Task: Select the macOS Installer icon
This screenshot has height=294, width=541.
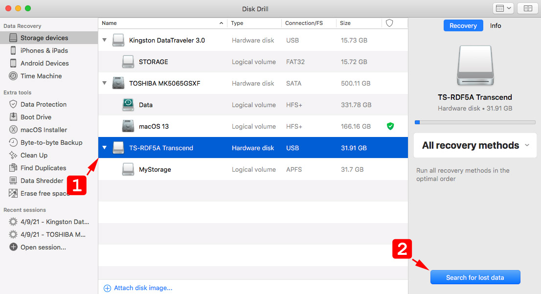Action: pos(13,130)
